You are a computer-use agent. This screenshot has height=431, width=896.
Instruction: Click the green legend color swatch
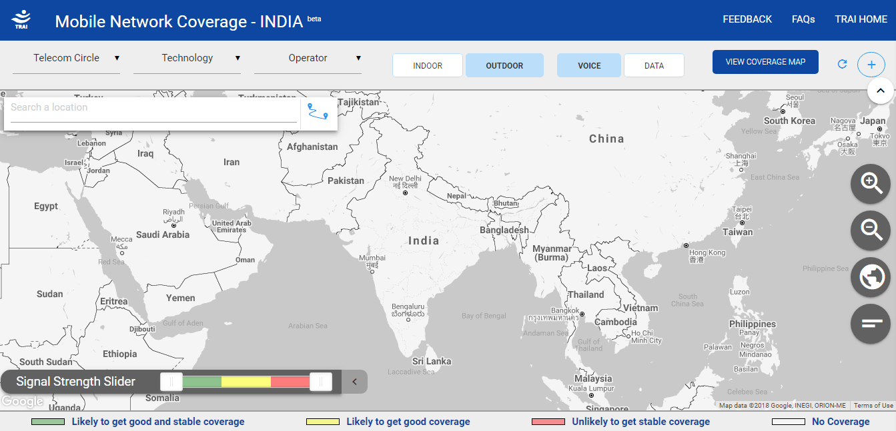click(48, 422)
